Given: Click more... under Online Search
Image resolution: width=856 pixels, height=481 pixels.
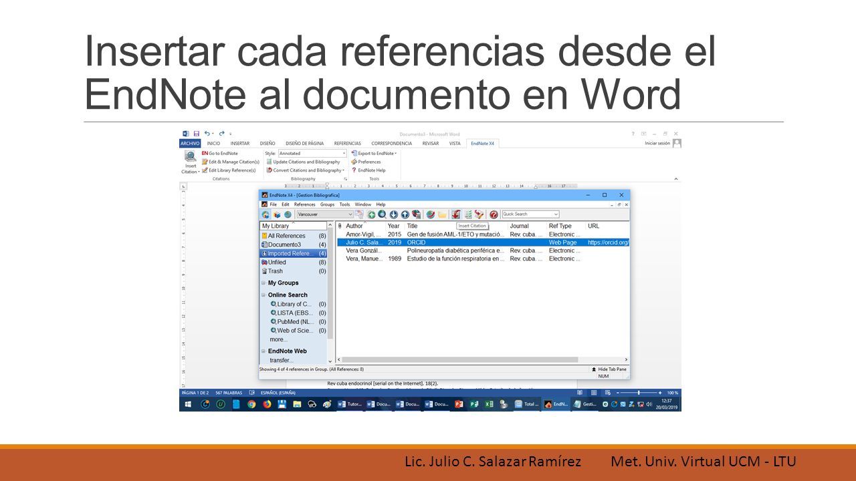Looking at the screenshot, I should (278, 339).
